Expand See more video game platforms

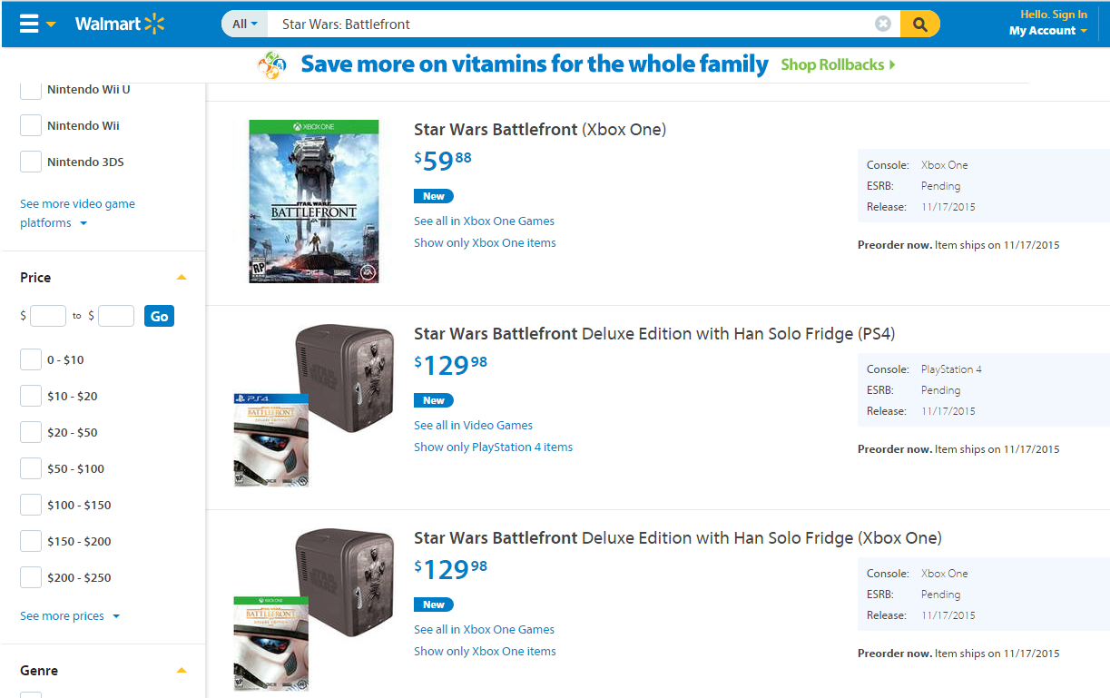(77, 213)
